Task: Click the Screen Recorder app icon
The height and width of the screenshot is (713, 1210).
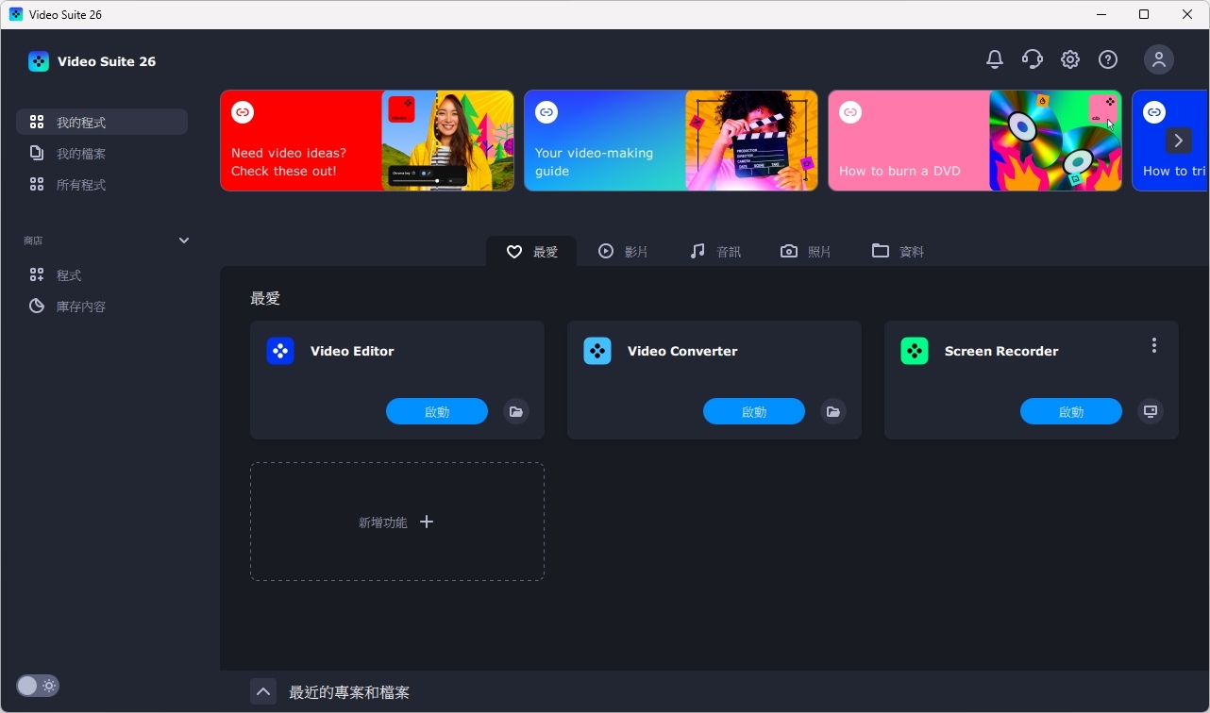Action: (915, 351)
